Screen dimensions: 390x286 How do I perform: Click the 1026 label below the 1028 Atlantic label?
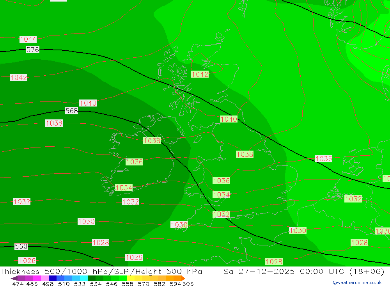coord(134,258)
